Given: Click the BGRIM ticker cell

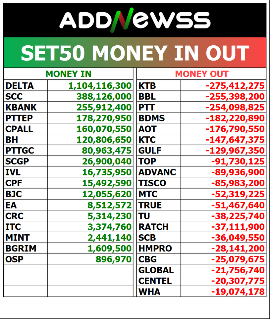Looking at the screenshot, I should point(21,248).
